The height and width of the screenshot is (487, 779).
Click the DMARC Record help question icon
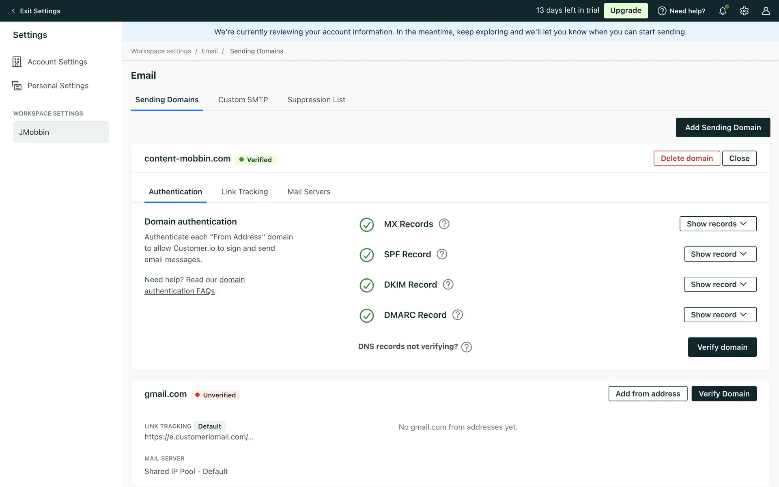click(458, 315)
